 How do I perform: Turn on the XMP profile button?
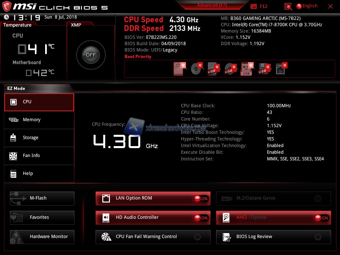91,55
